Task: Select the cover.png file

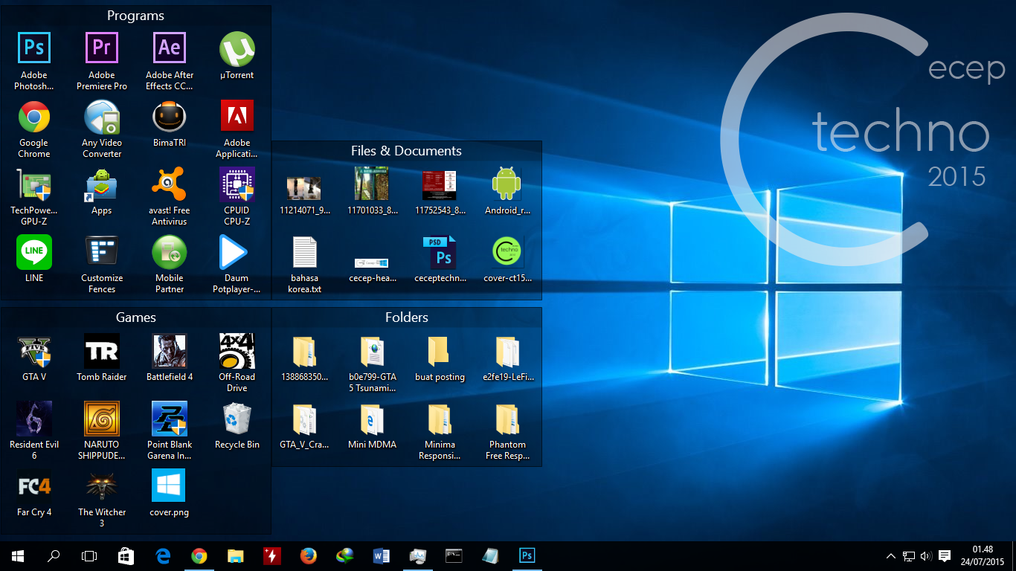Action: 170,486
